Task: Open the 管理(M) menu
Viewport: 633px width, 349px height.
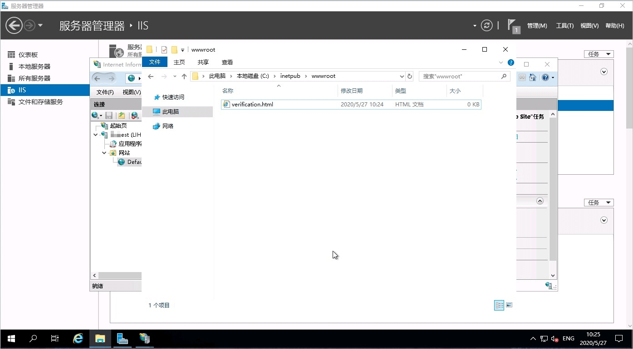Action: [537, 26]
